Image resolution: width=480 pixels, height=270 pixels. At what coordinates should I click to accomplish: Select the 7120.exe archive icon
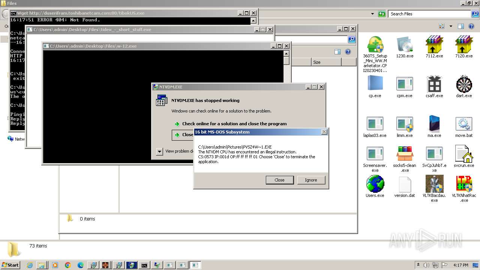click(x=464, y=45)
